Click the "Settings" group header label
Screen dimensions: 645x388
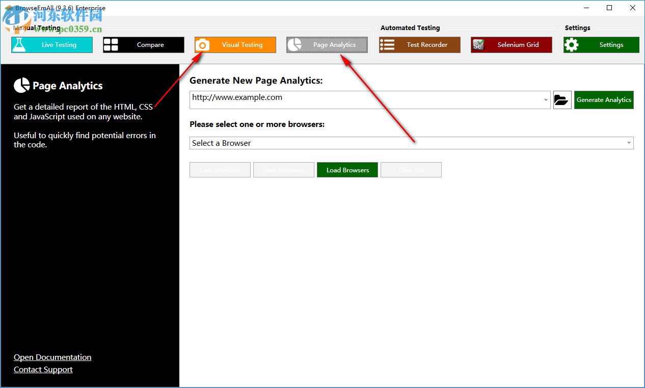coord(578,28)
